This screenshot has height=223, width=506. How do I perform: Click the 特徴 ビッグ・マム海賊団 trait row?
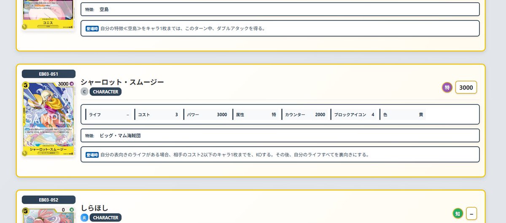pyautogui.click(x=280, y=135)
